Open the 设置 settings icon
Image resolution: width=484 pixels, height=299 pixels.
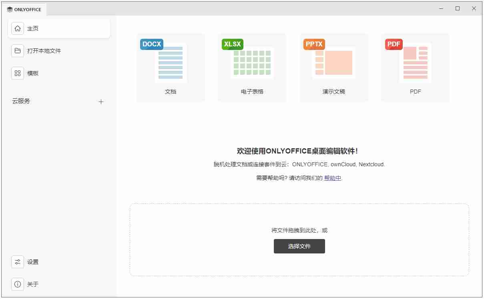(x=18, y=262)
